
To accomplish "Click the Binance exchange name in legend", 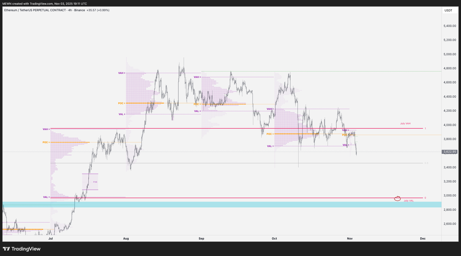I will [80, 10].
